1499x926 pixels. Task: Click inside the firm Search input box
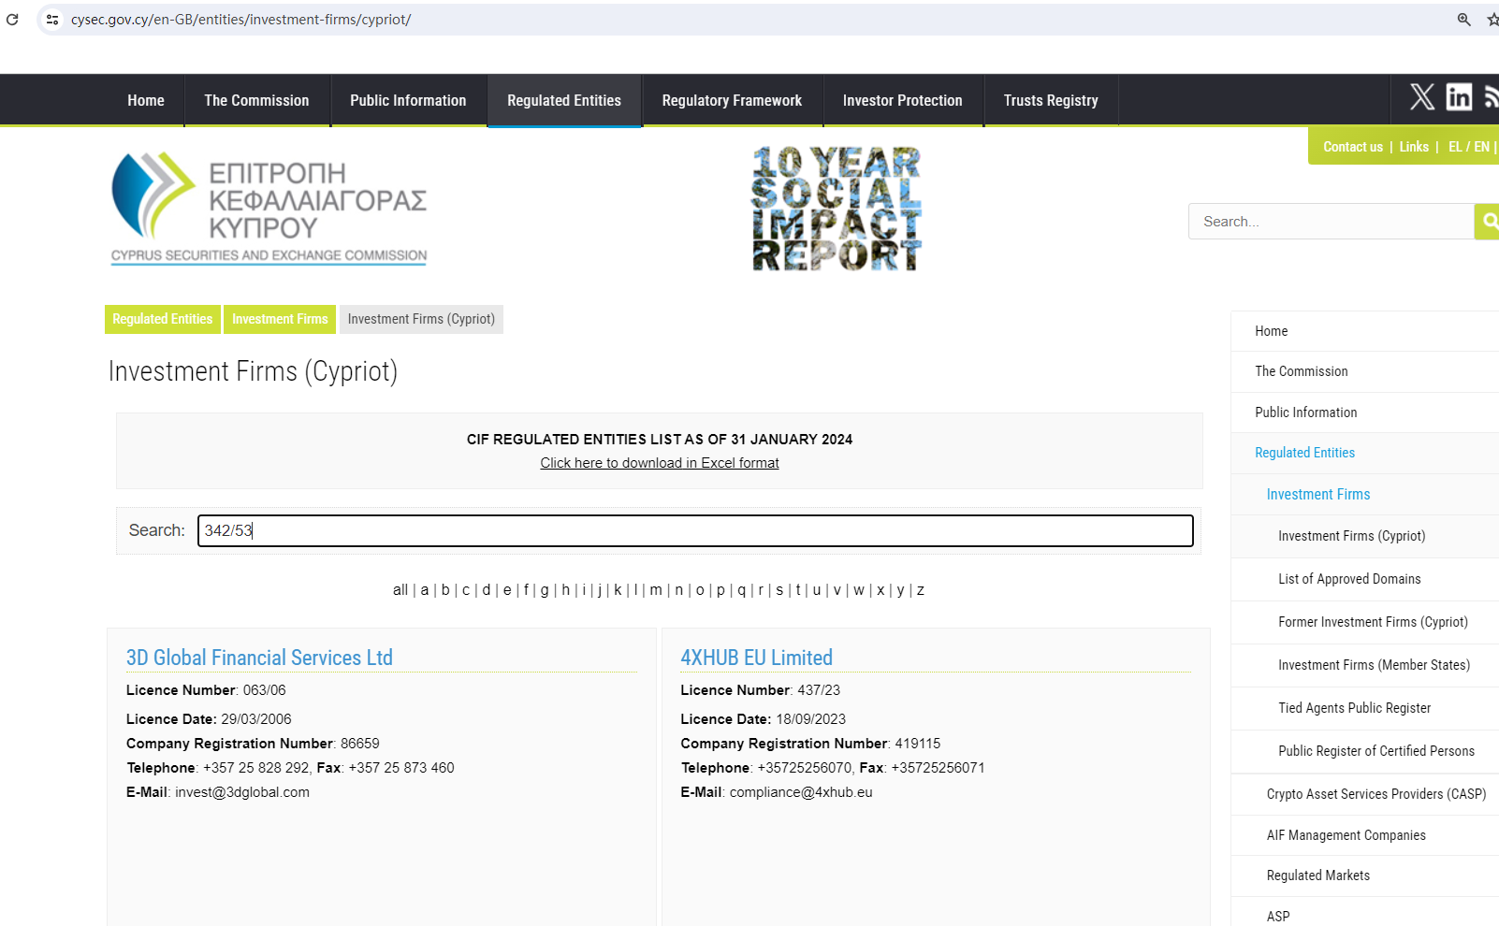pyautogui.click(x=695, y=530)
